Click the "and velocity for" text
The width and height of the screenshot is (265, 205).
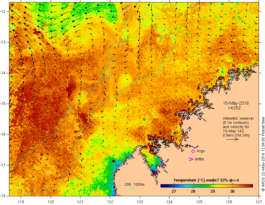coord(236,127)
